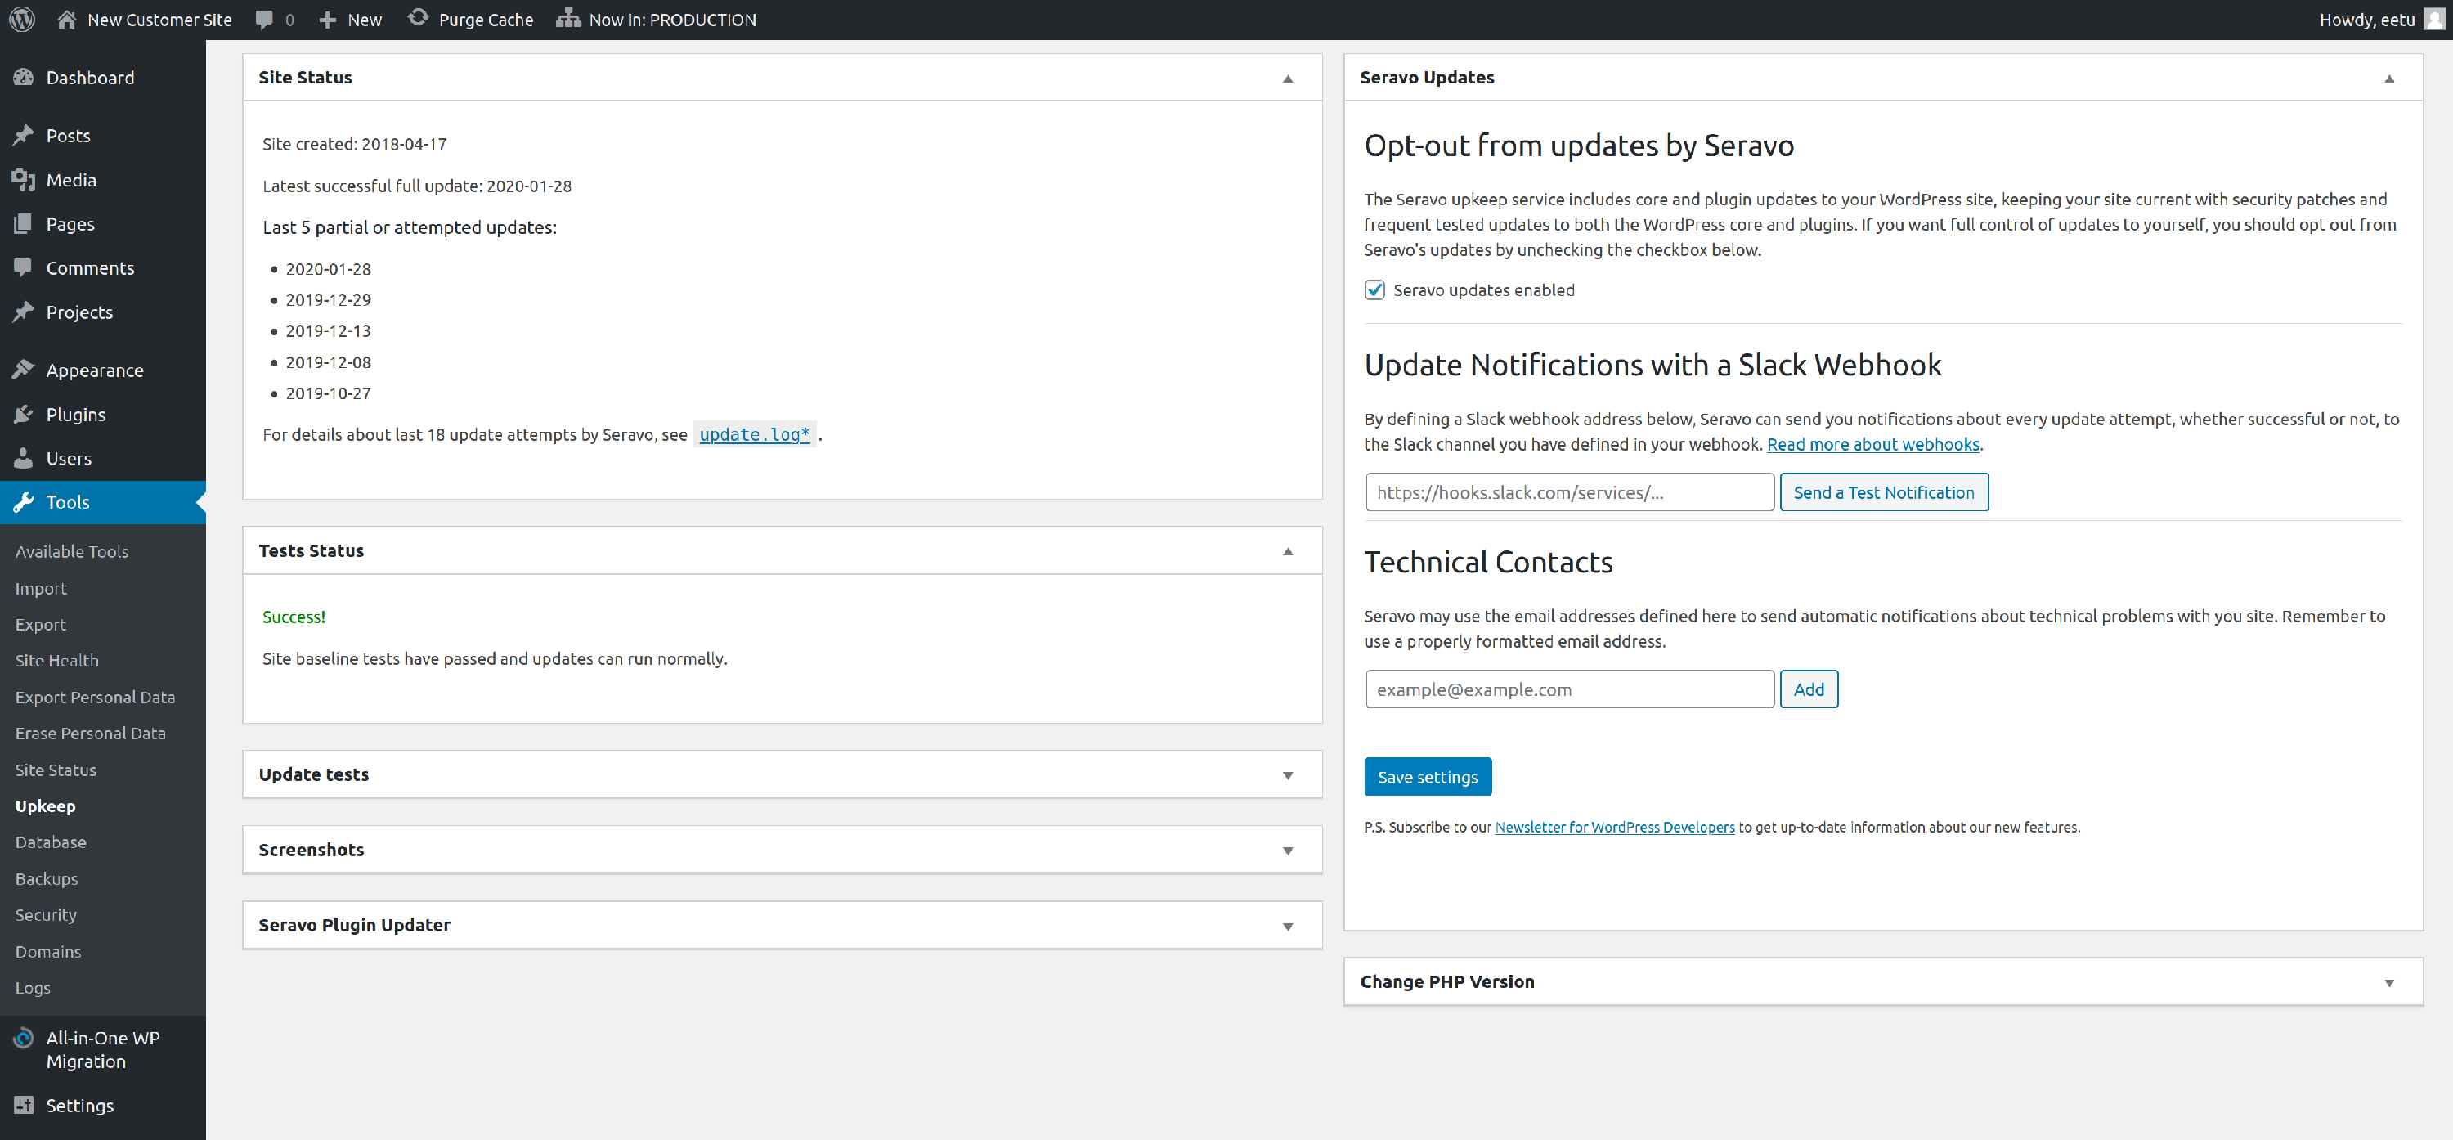Open the user avatar for eetu
The width and height of the screenshot is (2453, 1140).
pyautogui.click(x=2433, y=19)
